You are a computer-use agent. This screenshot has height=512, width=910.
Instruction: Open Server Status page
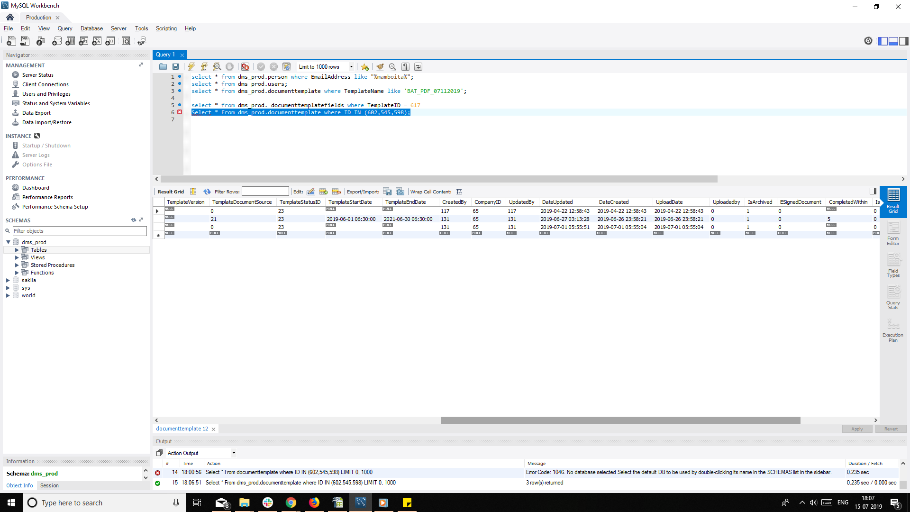38,75
